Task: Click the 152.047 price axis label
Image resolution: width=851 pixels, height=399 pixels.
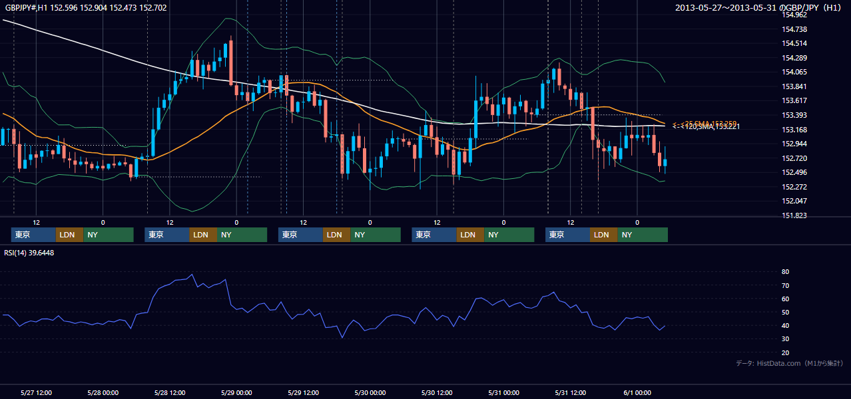Action: (794, 201)
